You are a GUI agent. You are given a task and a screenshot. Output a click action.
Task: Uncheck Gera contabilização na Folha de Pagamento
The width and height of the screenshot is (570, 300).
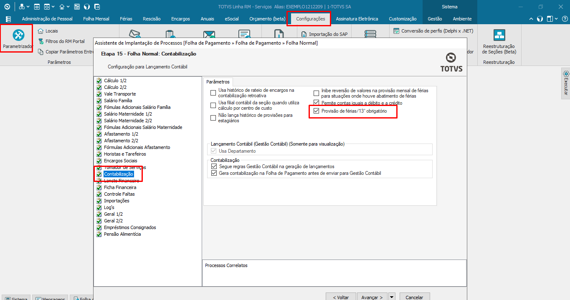click(x=214, y=173)
